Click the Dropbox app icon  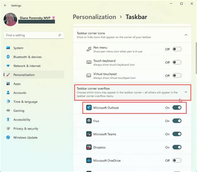coord(89,147)
